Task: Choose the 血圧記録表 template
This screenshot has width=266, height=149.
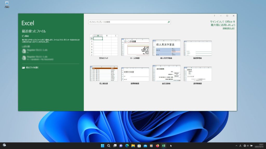Action: [166, 73]
